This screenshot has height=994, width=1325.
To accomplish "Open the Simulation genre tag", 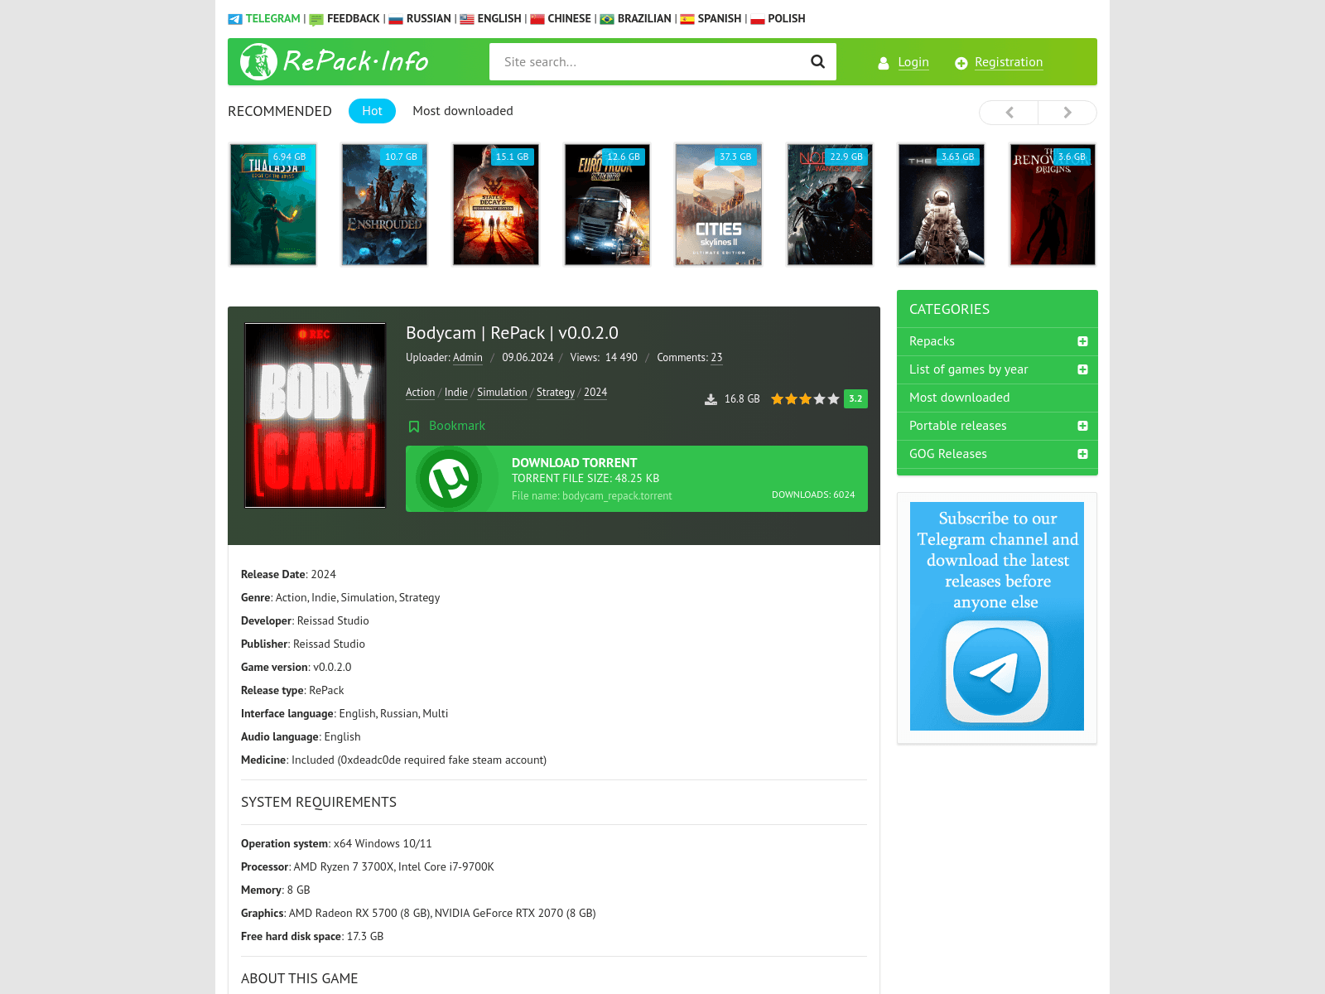I will pyautogui.click(x=502, y=393).
